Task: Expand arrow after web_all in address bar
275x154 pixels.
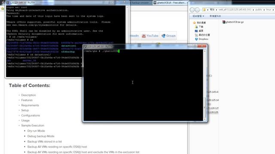Action: (x=253, y=10)
